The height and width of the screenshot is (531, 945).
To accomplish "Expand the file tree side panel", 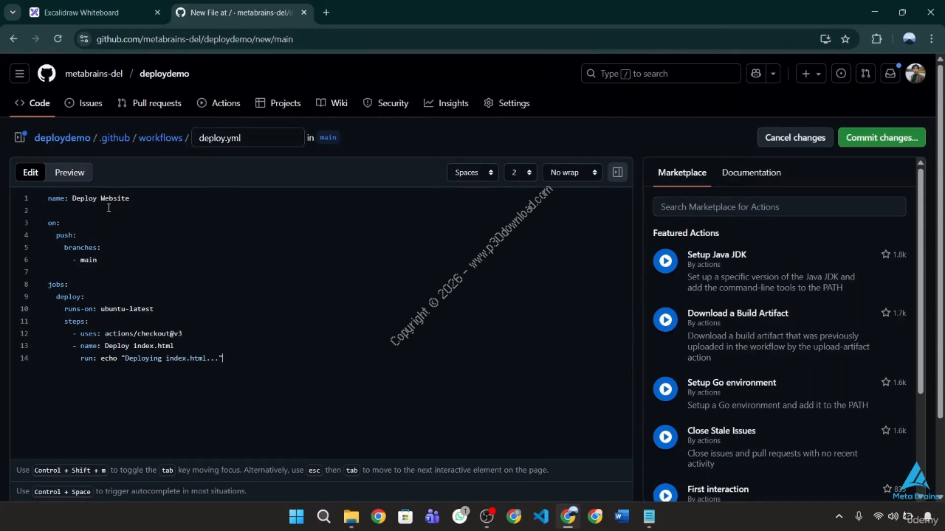I will pyautogui.click(x=20, y=138).
